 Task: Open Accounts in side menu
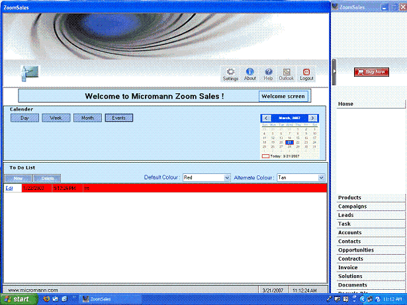(x=371, y=233)
